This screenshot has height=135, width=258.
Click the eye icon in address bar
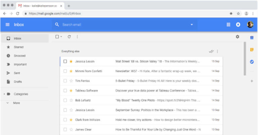point(231,14)
